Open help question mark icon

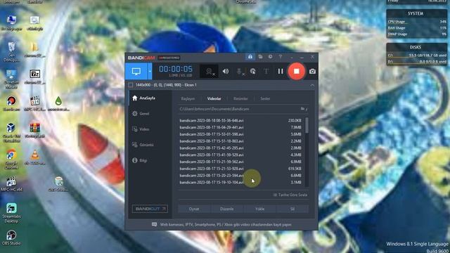pos(281,57)
